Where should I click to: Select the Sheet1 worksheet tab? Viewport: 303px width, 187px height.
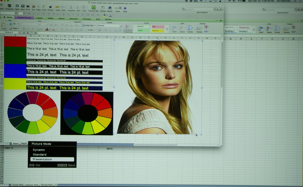[16, 144]
